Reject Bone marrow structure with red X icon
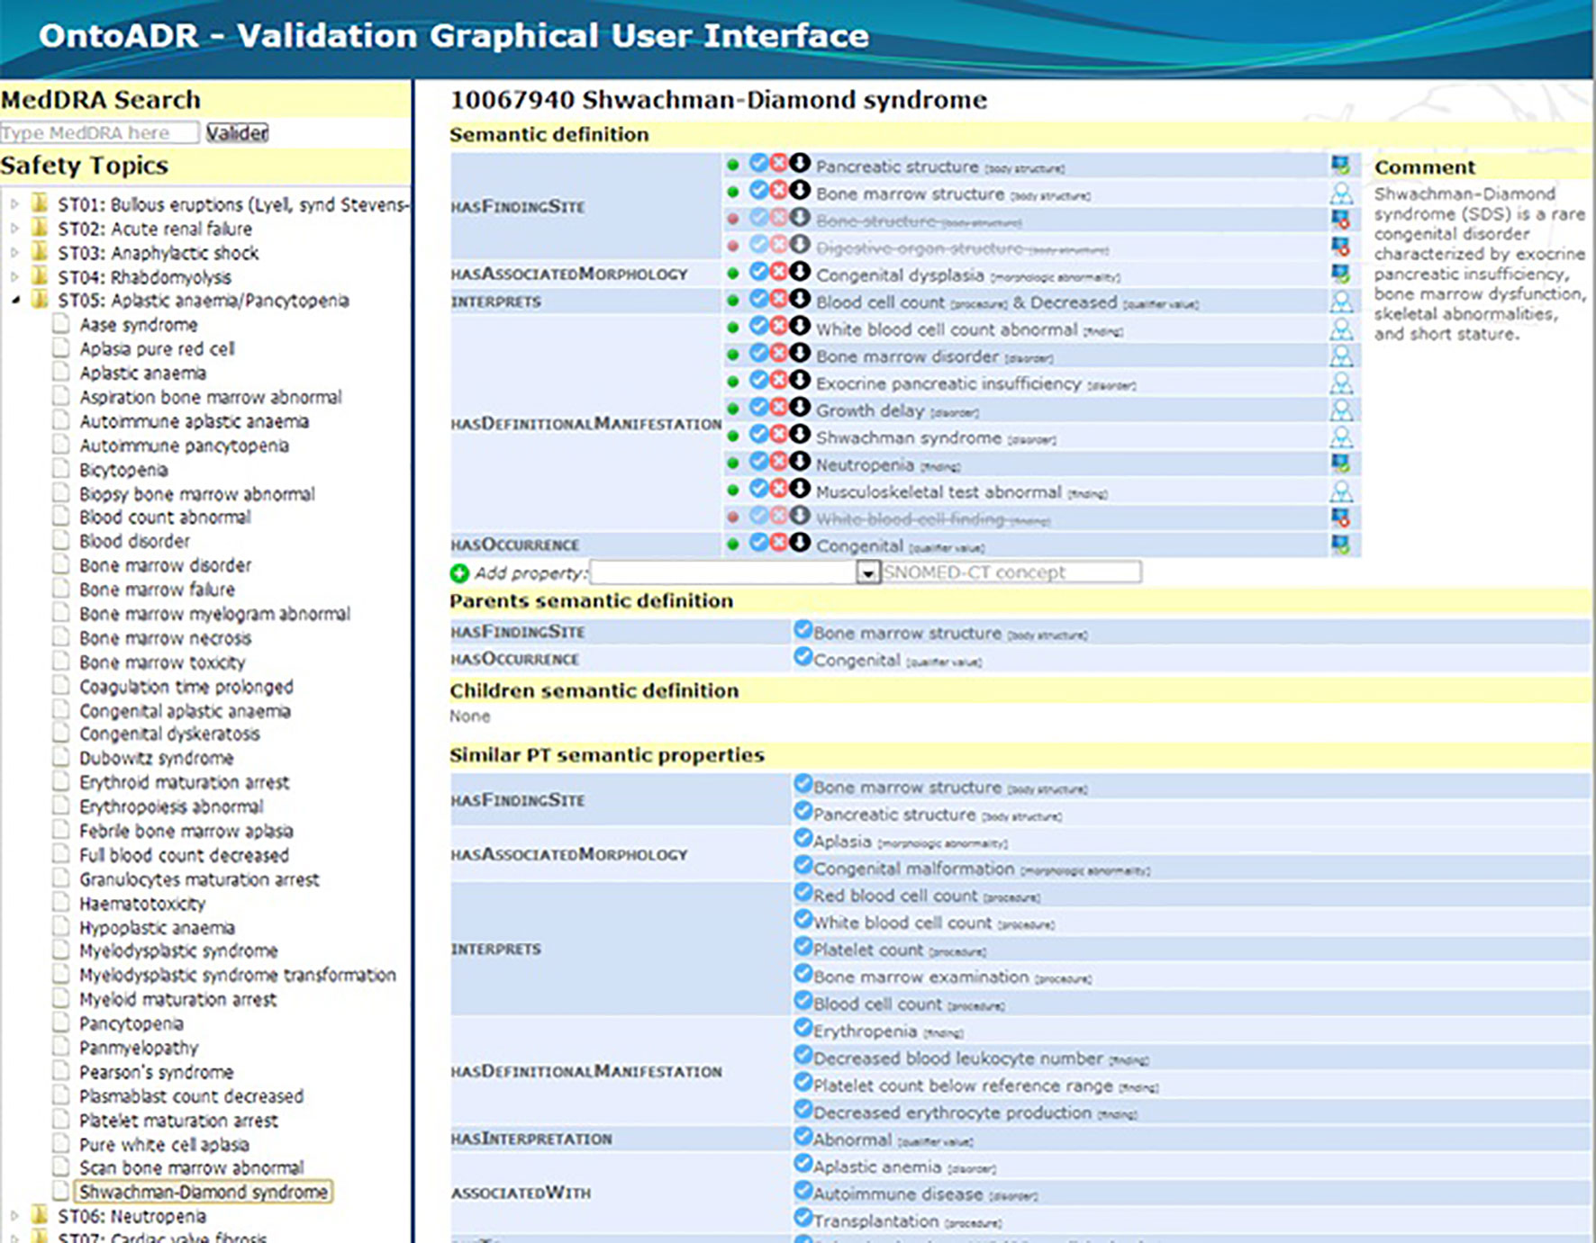1596x1243 pixels. tap(779, 191)
